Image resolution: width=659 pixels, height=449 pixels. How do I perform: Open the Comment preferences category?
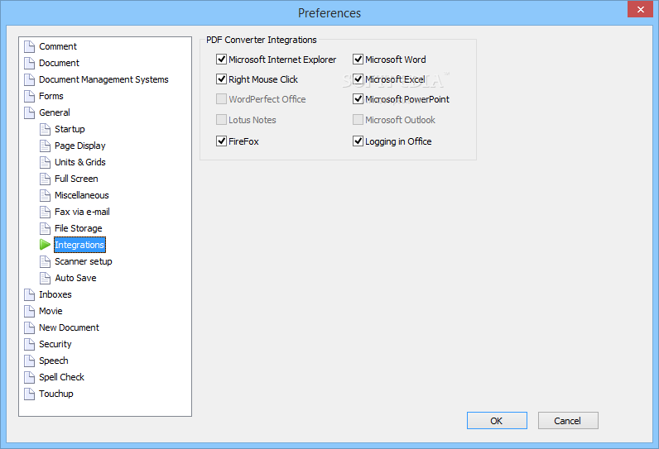click(x=58, y=46)
